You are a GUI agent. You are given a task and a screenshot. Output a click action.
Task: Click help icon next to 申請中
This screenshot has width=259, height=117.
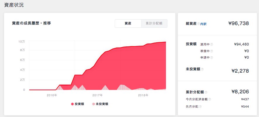(x=212, y=57)
